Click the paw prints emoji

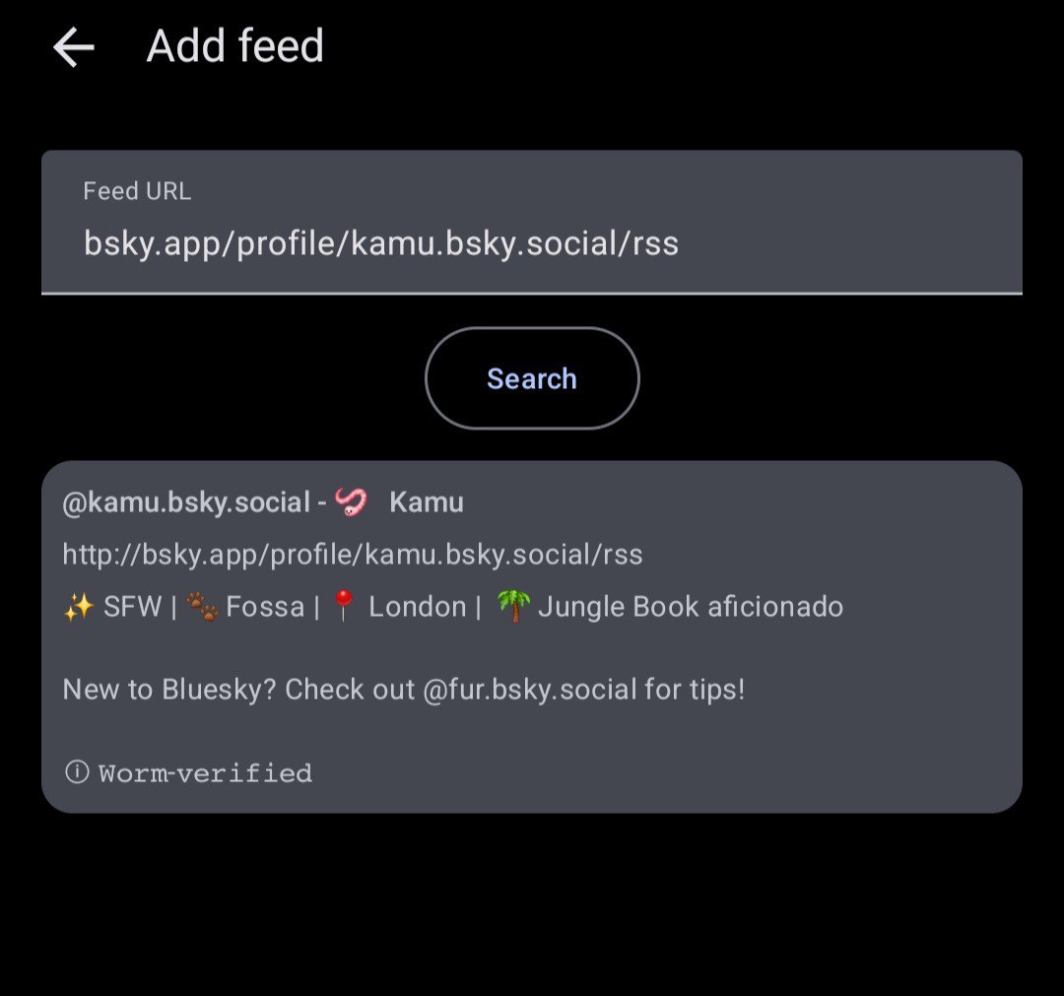tap(202, 607)
